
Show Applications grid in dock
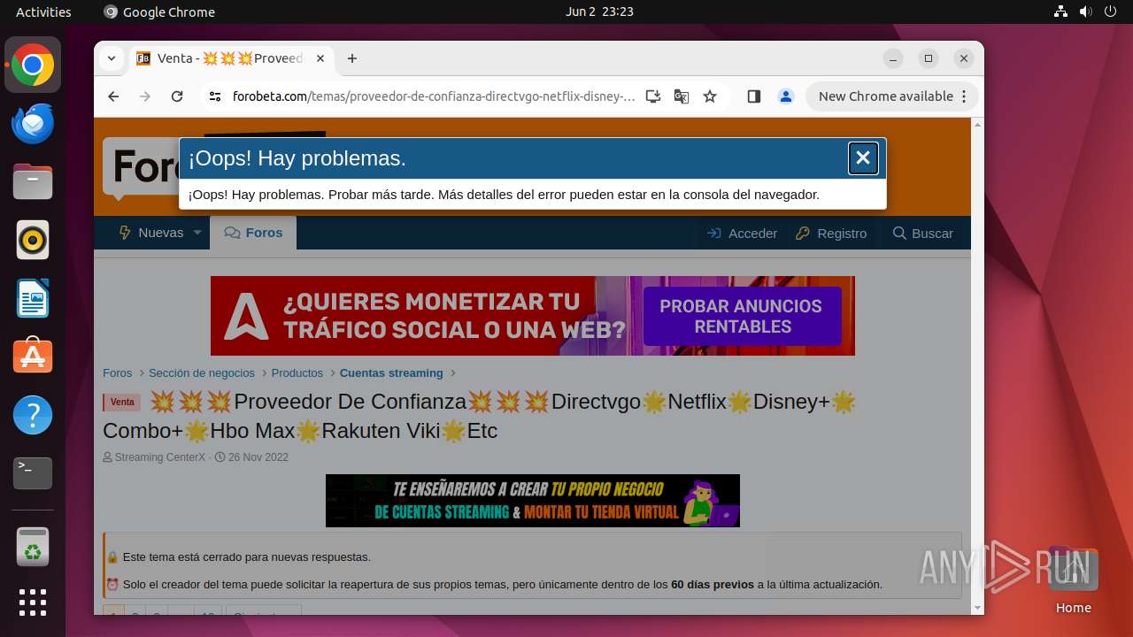click(x=33, y=602)
